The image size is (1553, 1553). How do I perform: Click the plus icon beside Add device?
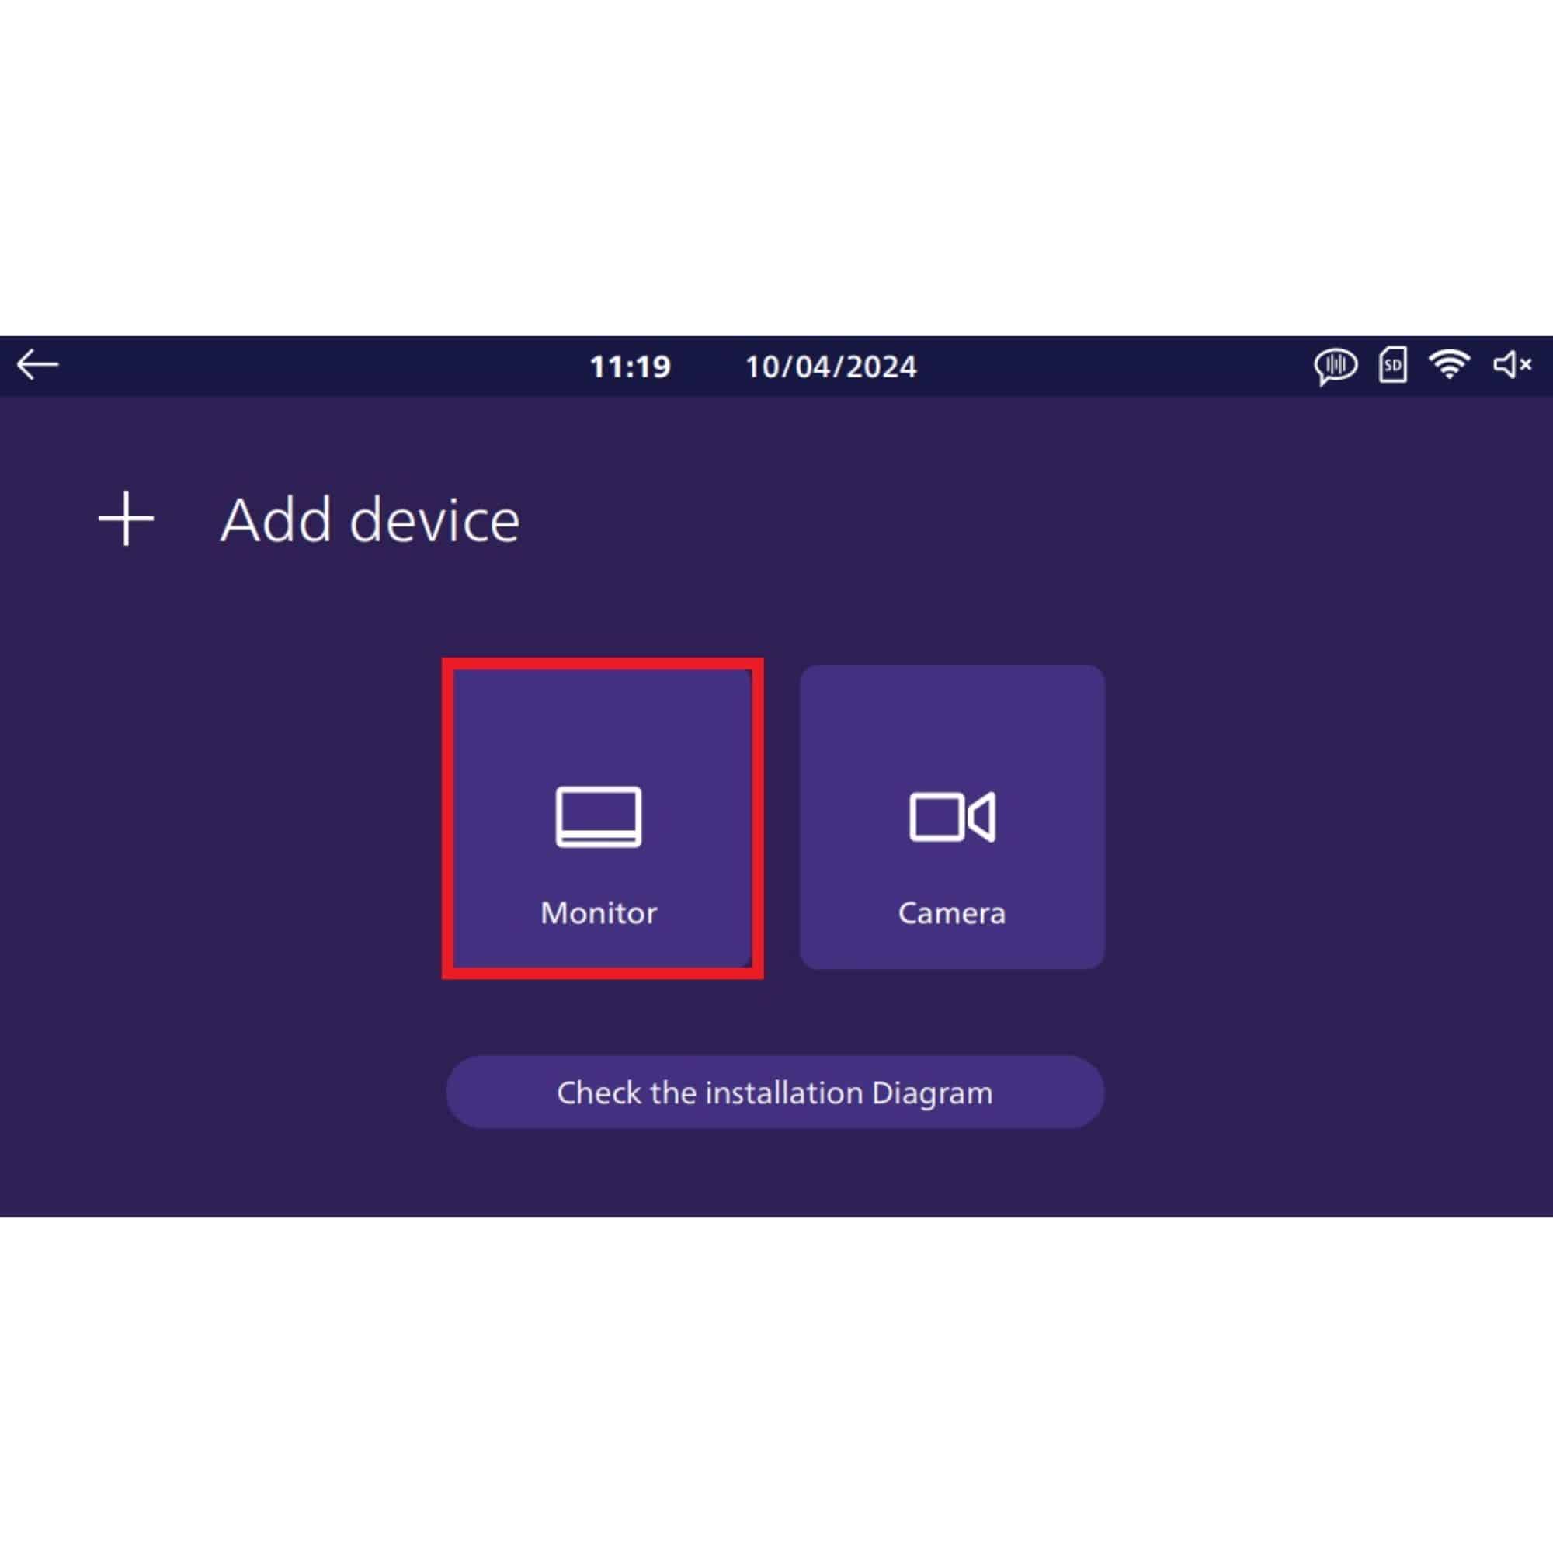click(127, 519)
